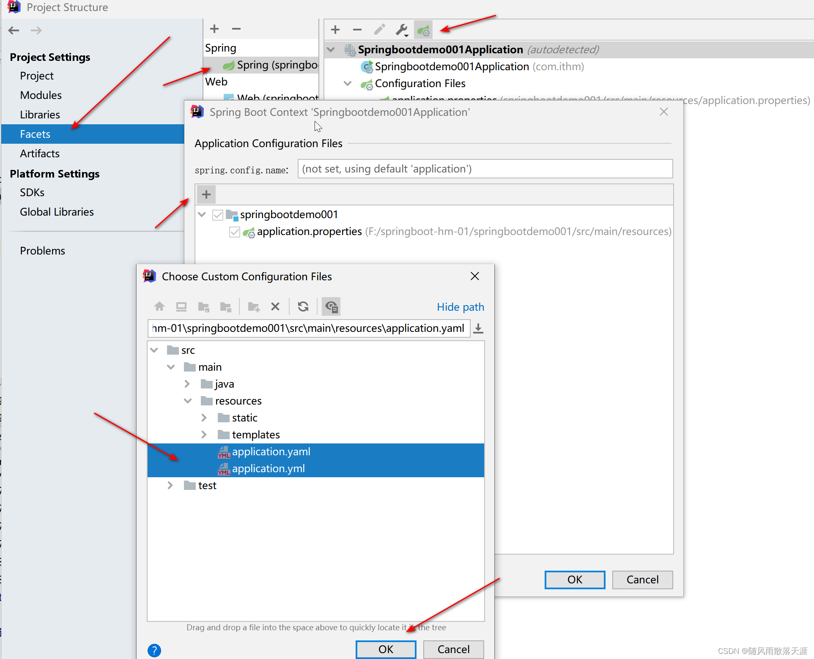Screen dimensions: 814x659
Task: Expand templates folder in file tree
Action: pos(204,435)
